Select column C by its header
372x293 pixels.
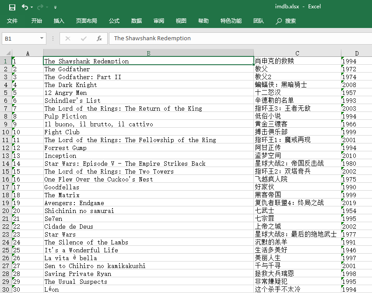coord(297,53)
